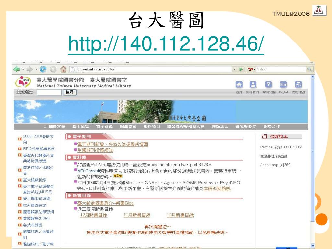Click the 搜尋 search button
The width and height of the screenshot is (332, 249).
[70, 92]
